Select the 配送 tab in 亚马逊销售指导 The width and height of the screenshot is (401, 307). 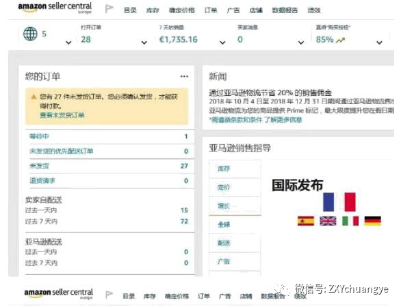235,243
